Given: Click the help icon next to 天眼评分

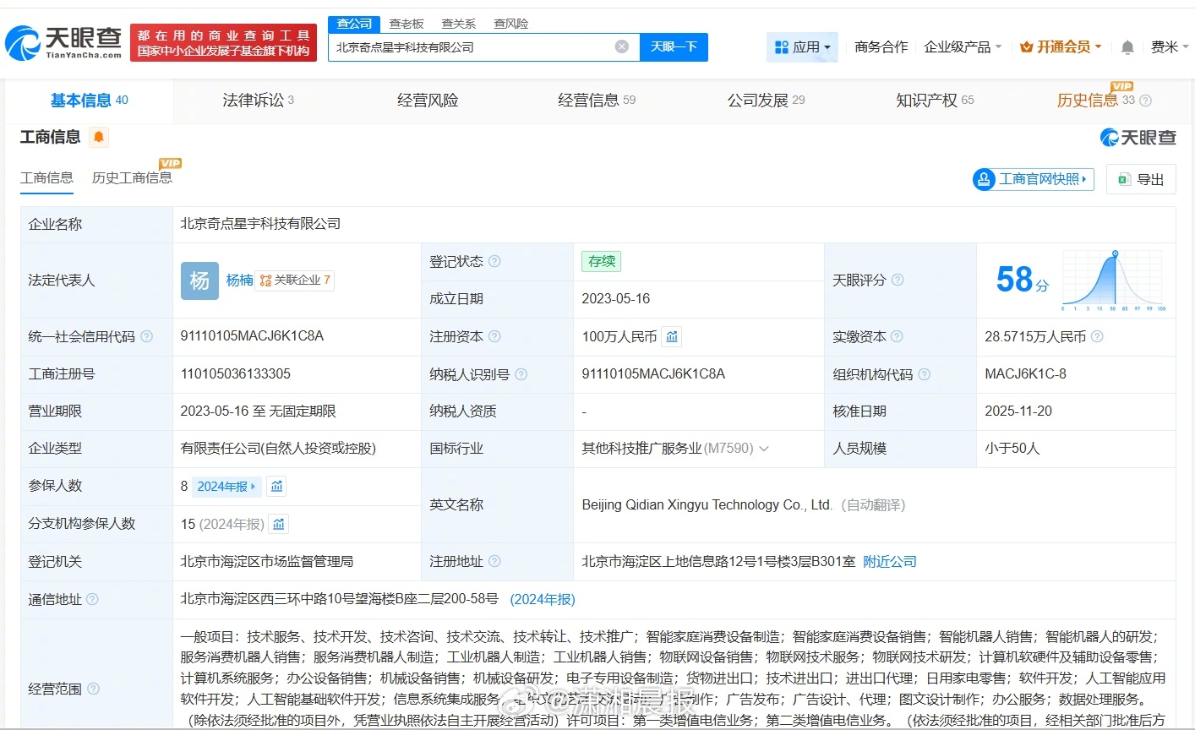Looking at the screenshot, I should [898, 280].
